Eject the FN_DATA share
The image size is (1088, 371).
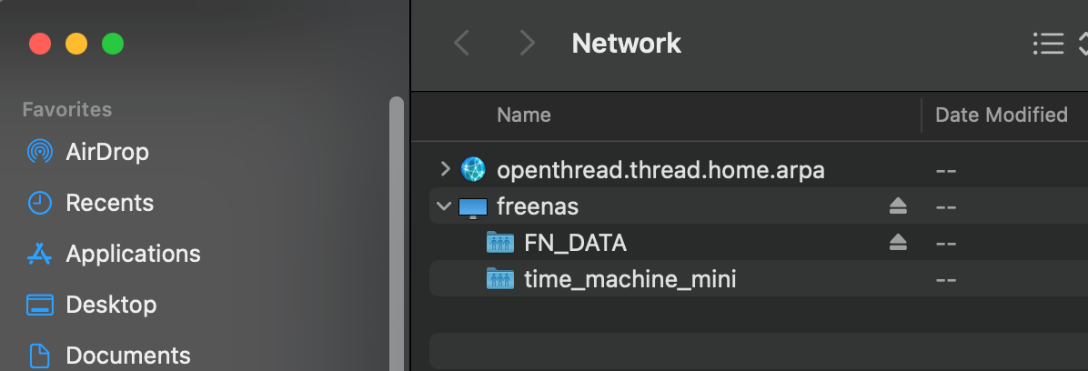click(898, 242)
